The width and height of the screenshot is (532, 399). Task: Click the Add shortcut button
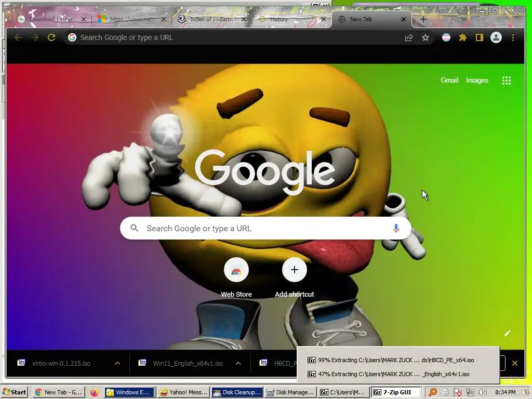click(x=295, y=278)
